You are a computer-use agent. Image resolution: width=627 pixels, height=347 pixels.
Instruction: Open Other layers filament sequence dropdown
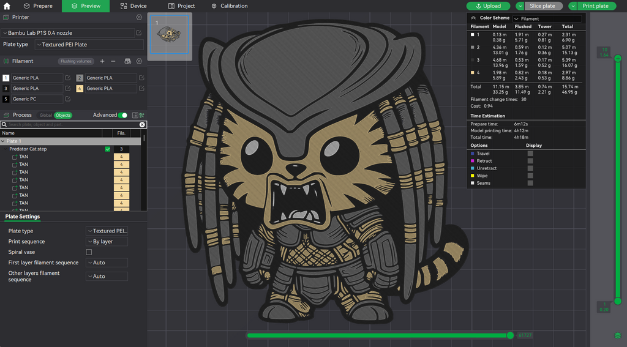(107, 276)
